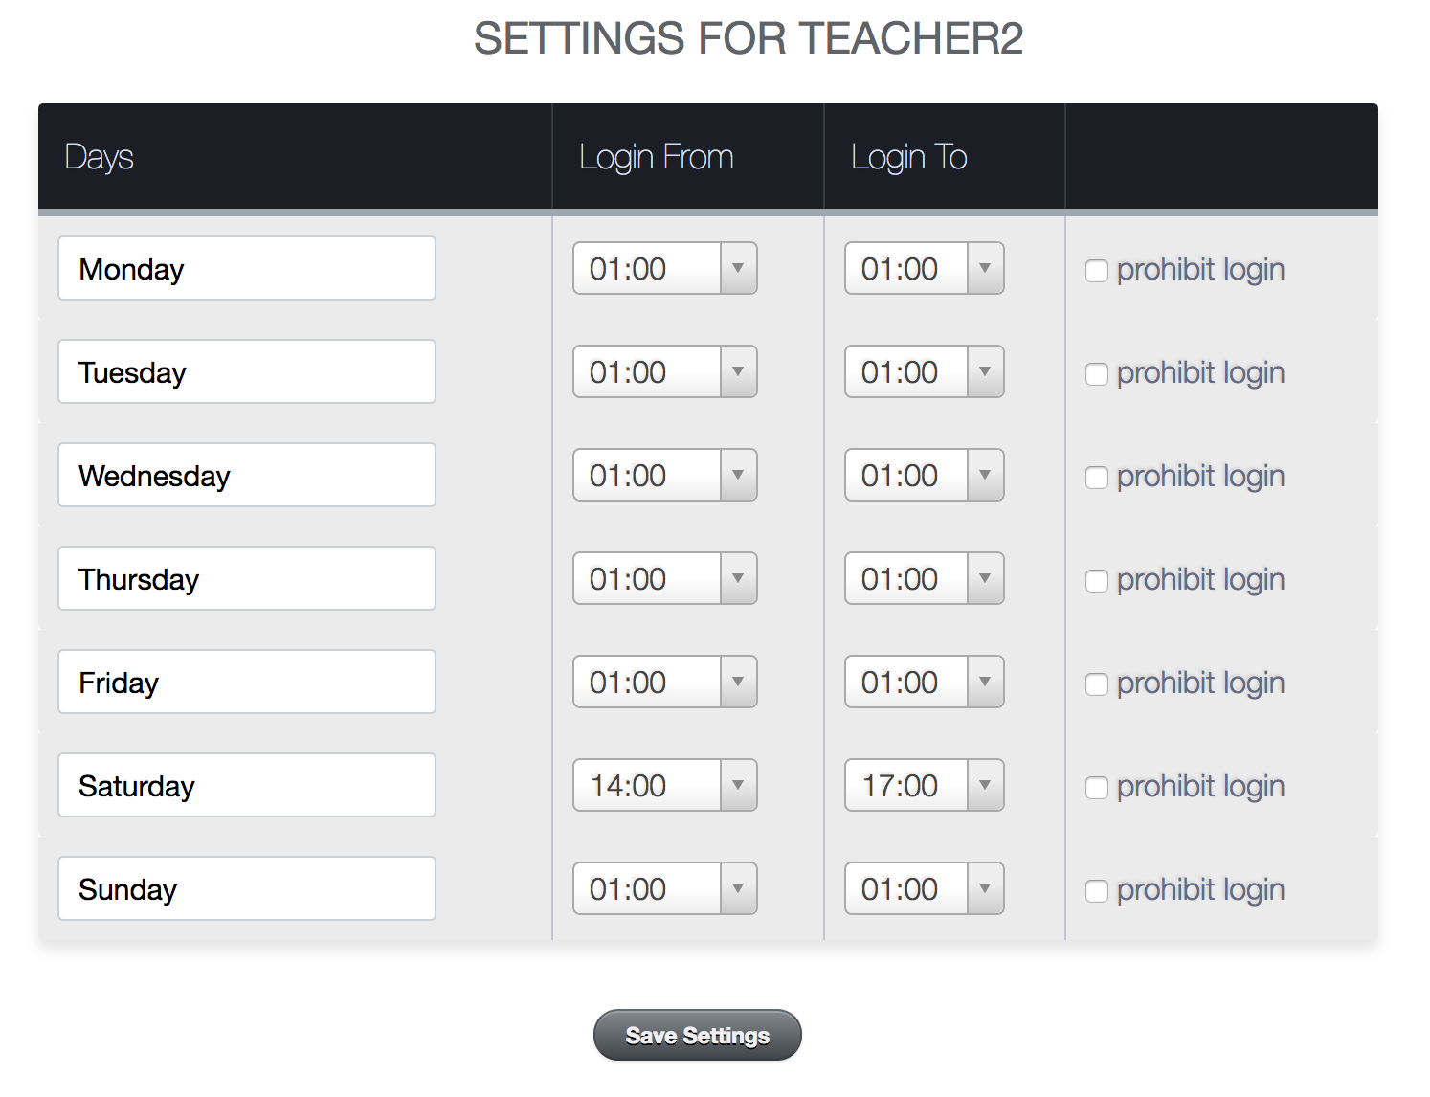Viewport: 1430px width, 1097px height.
Task: Open Monday Login From time dropdown
Action: coord(664,269)
